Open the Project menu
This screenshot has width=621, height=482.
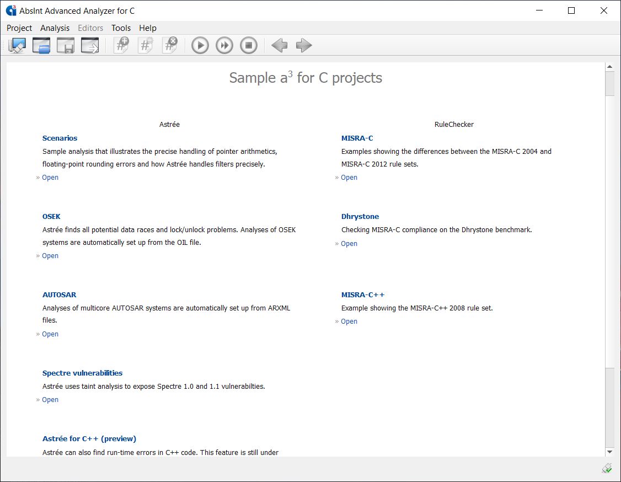click(19, 28)
